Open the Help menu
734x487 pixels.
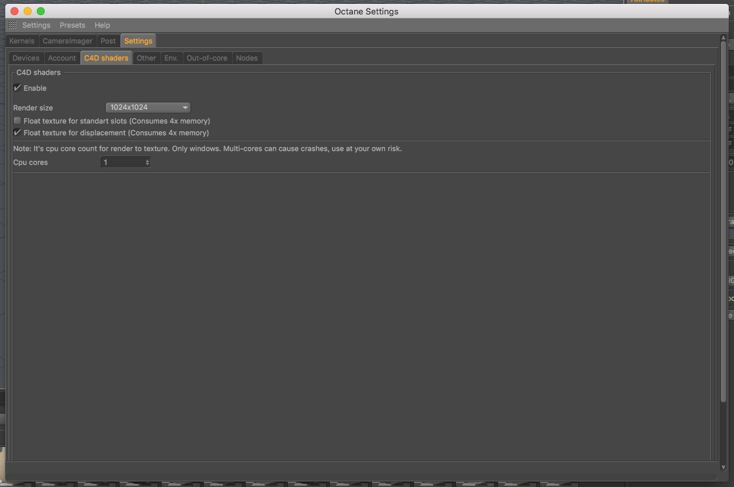tap(102, 25)
